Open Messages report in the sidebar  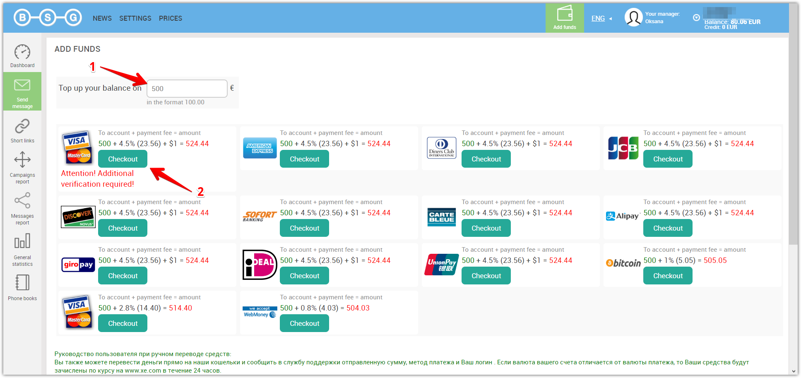(22, 209)
